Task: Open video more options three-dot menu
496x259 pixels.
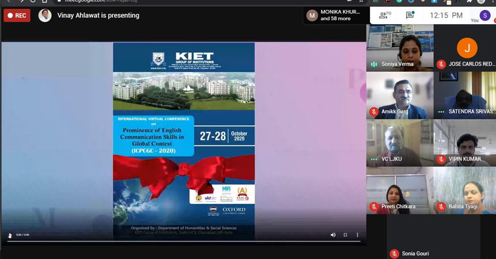Action: [x=357, y=235]
